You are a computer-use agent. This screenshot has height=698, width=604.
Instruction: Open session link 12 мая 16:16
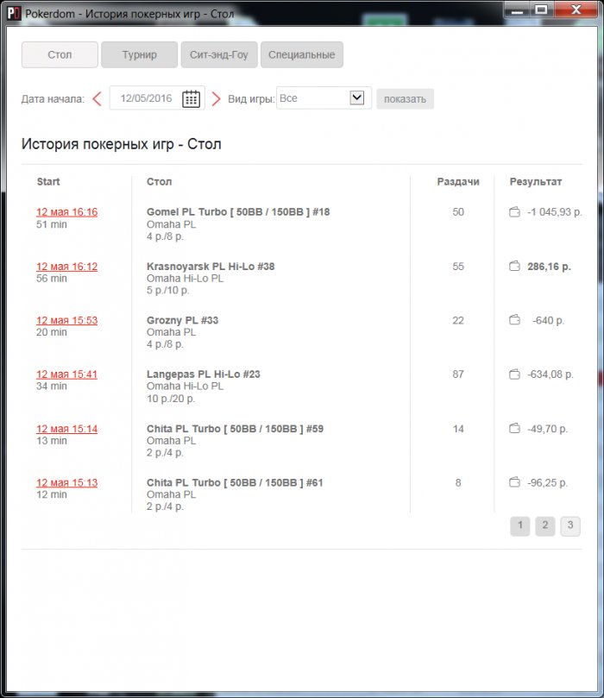pyautogui.click(x=66, y=212)
